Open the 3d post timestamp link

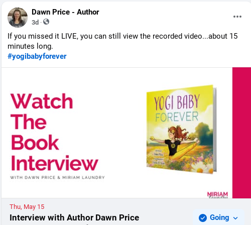click(x=35, y=22)
